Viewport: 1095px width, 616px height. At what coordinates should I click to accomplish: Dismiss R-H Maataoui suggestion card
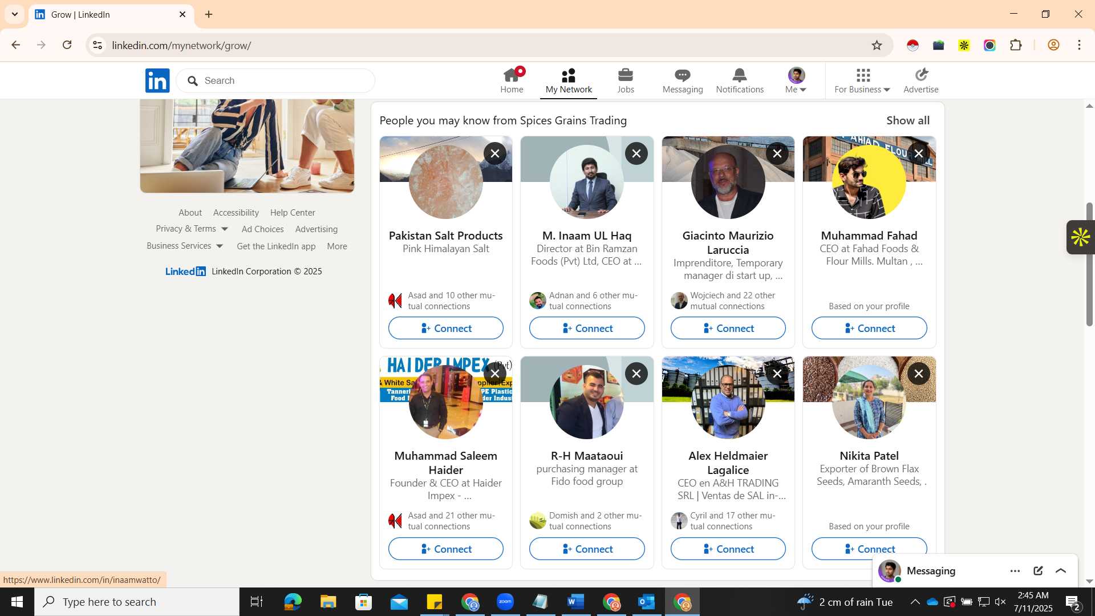tap(636, 374)
